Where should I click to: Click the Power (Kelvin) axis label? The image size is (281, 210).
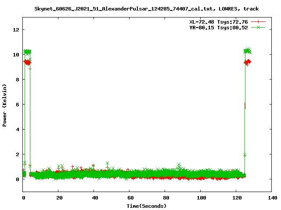pos(4,105)
